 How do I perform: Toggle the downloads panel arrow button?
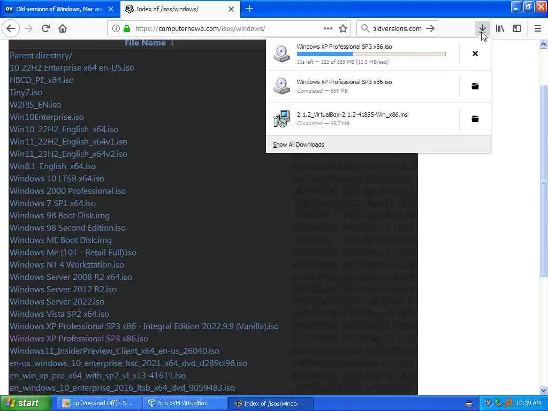[x=482, y=29]
